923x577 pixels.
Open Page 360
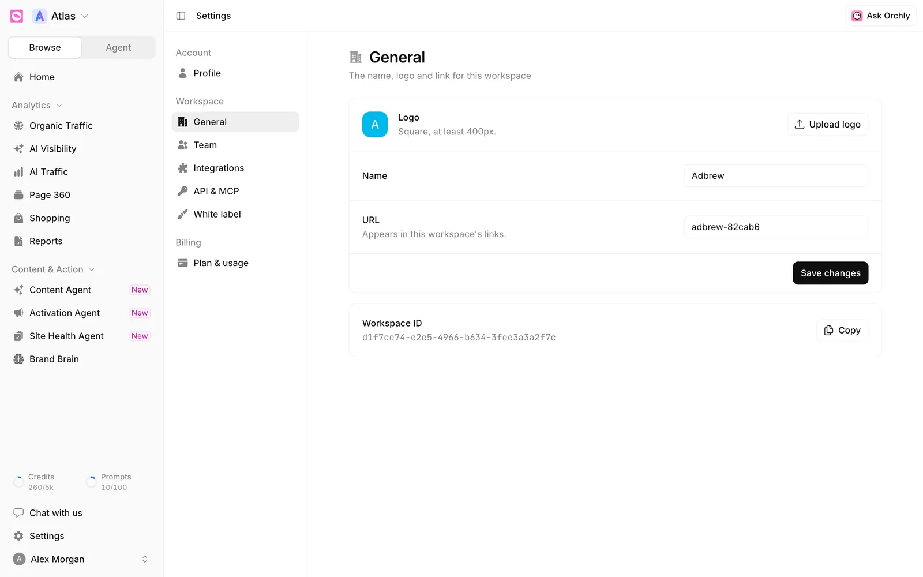(82, 195)
